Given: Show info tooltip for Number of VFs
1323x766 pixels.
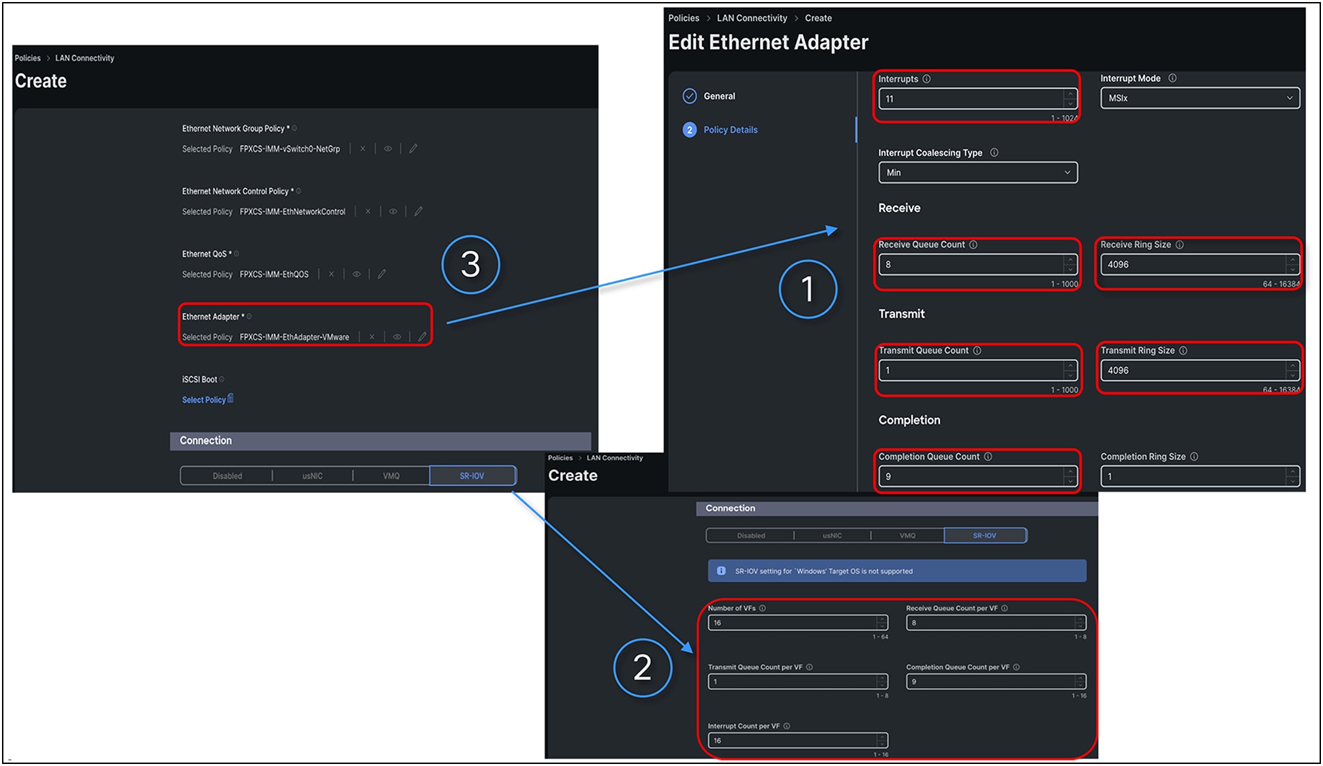Looking at the screenshot, I should pyautogui.click(x=763, y=608).
